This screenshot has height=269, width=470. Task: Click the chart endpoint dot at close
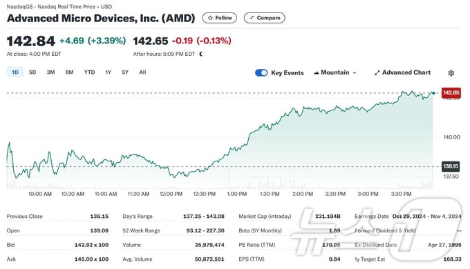(x=433, y=93)
